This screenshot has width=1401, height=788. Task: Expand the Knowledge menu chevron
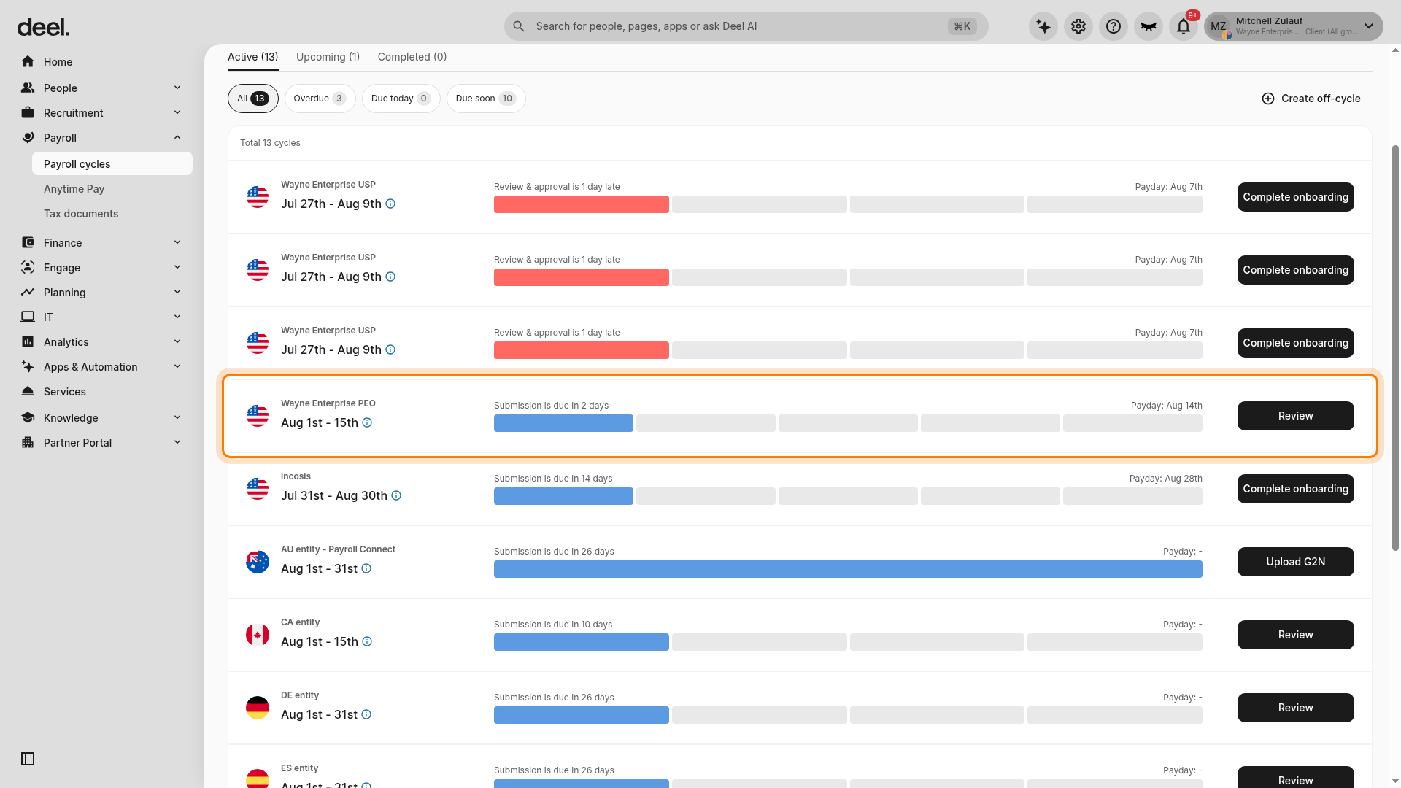[177, 417]
